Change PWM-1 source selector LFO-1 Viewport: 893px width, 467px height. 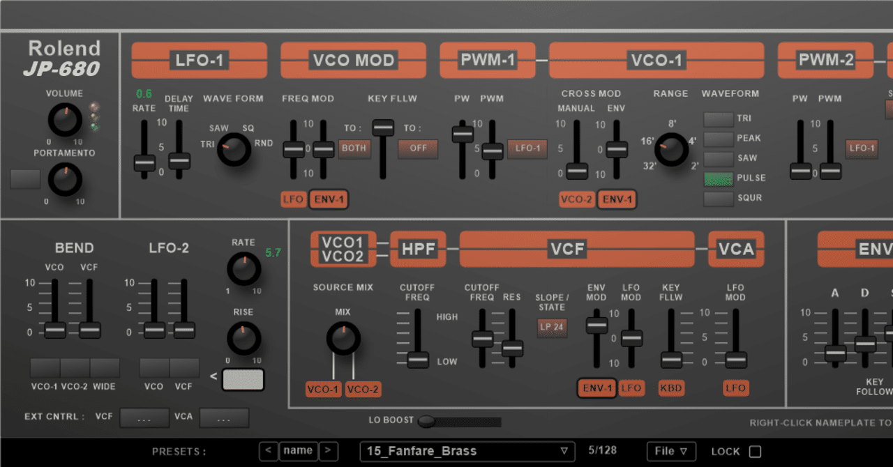pos(528,148)
